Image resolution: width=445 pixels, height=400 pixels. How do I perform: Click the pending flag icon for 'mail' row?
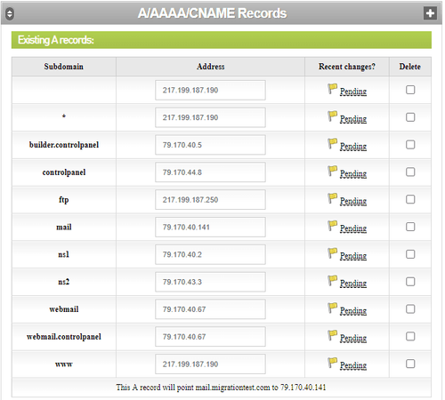click(x=332, y=226)
